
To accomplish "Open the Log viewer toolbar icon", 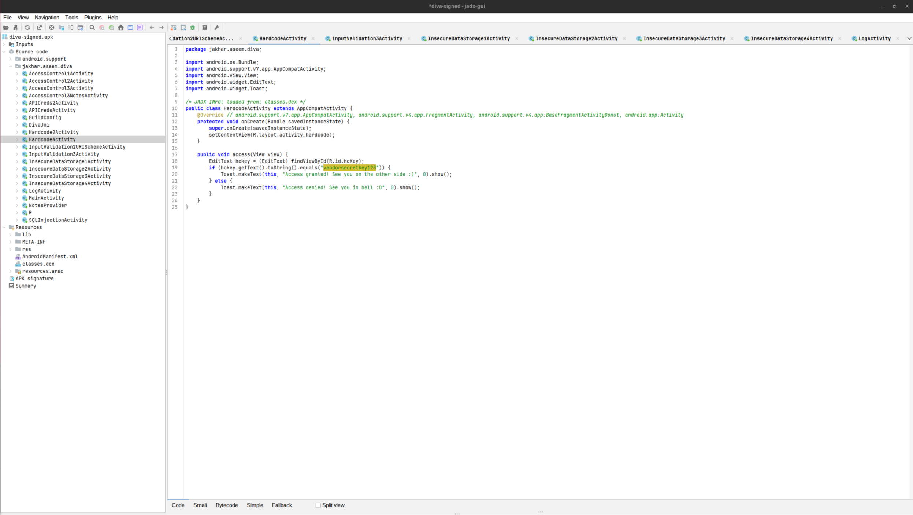I will 205,27.
